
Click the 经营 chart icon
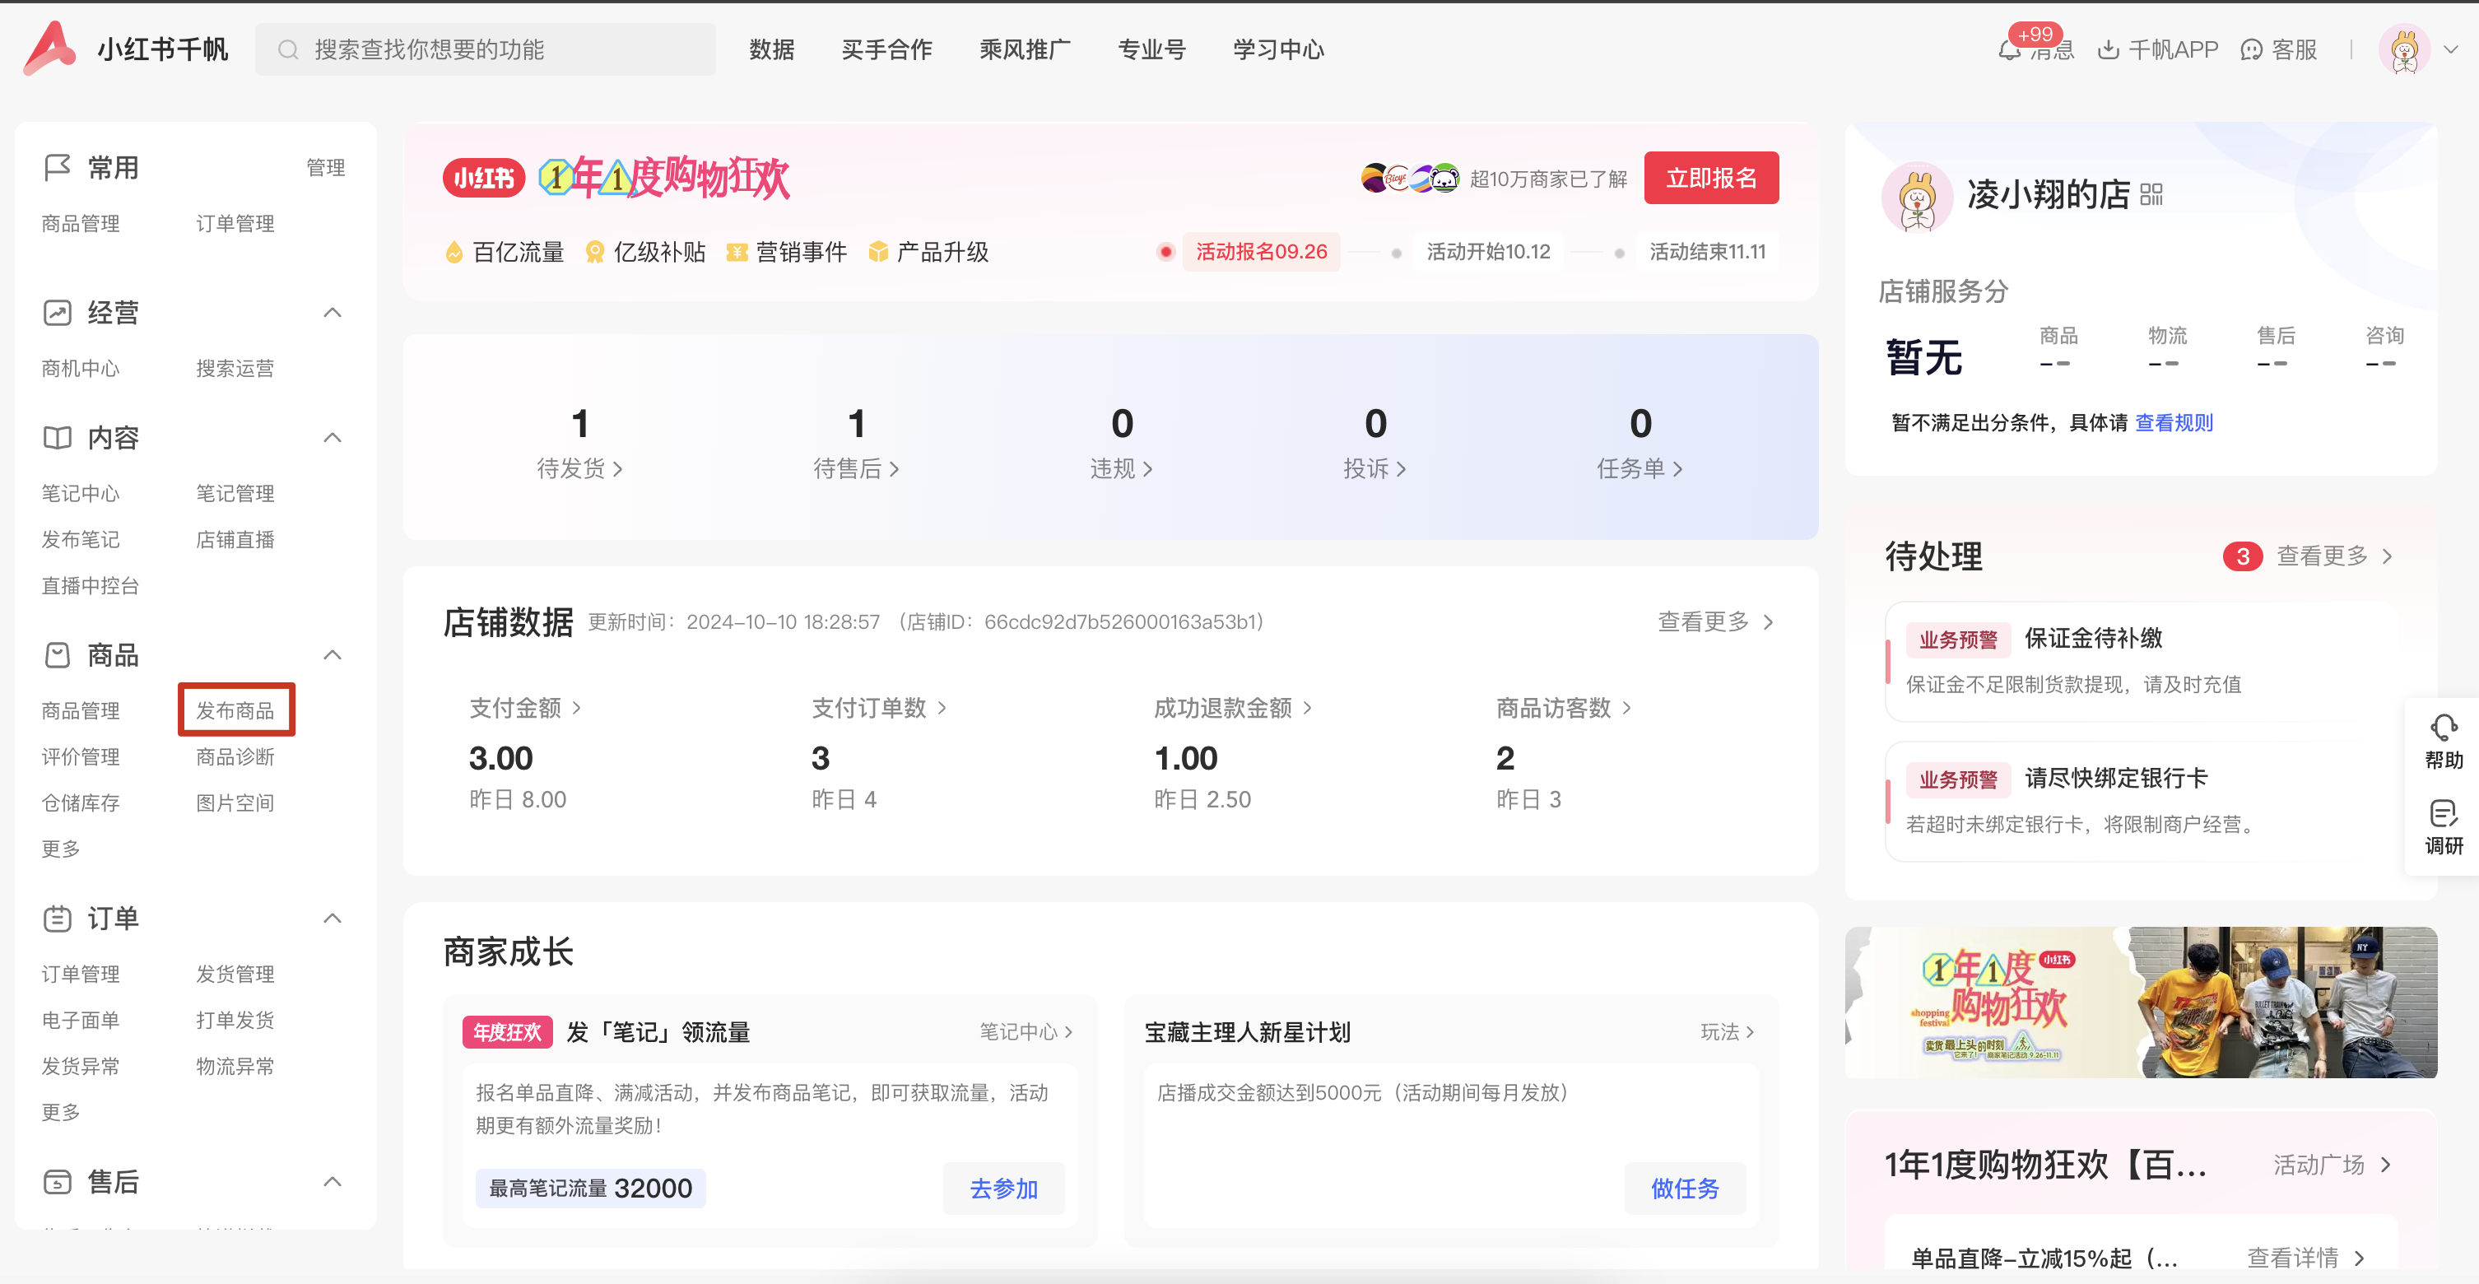click(57, 313)
